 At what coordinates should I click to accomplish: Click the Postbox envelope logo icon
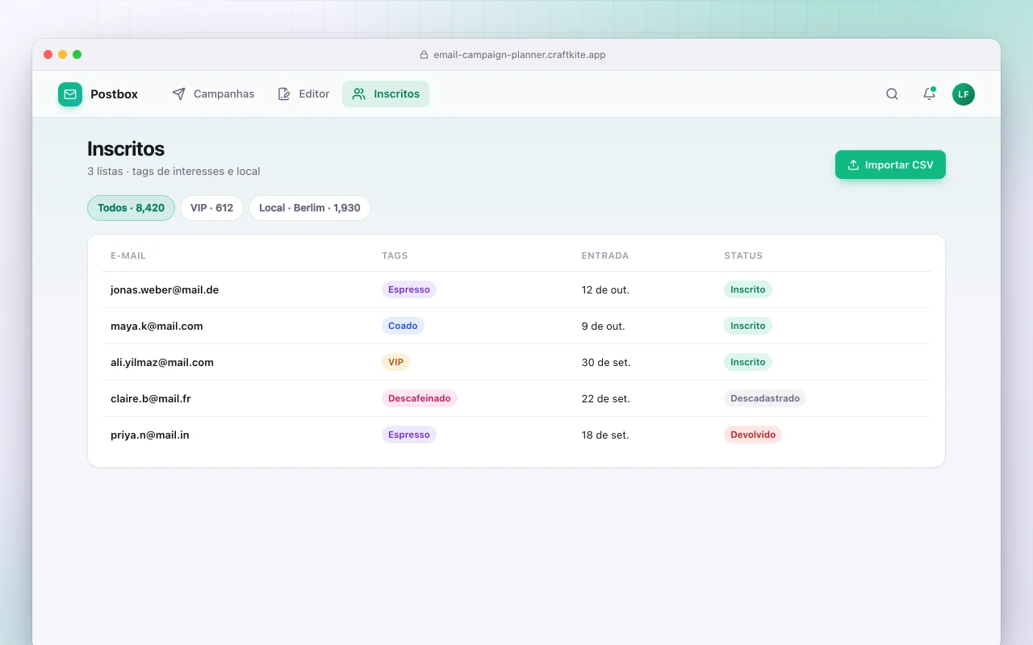pyautogui.click(x=70, y=94)
